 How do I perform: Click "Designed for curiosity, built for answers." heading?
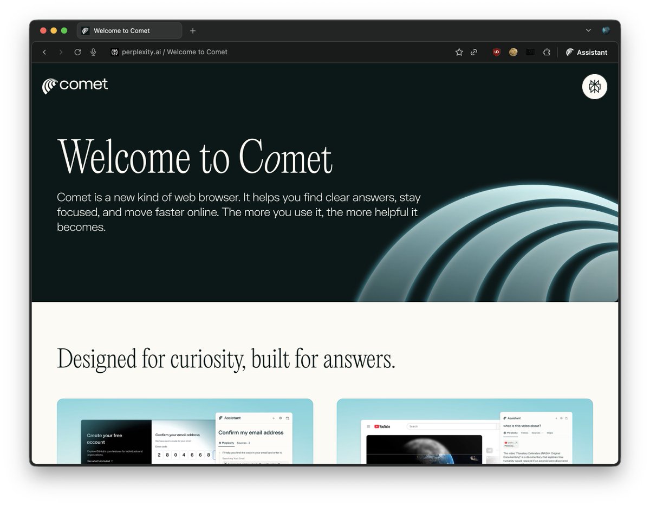click(x=226, y=358)
